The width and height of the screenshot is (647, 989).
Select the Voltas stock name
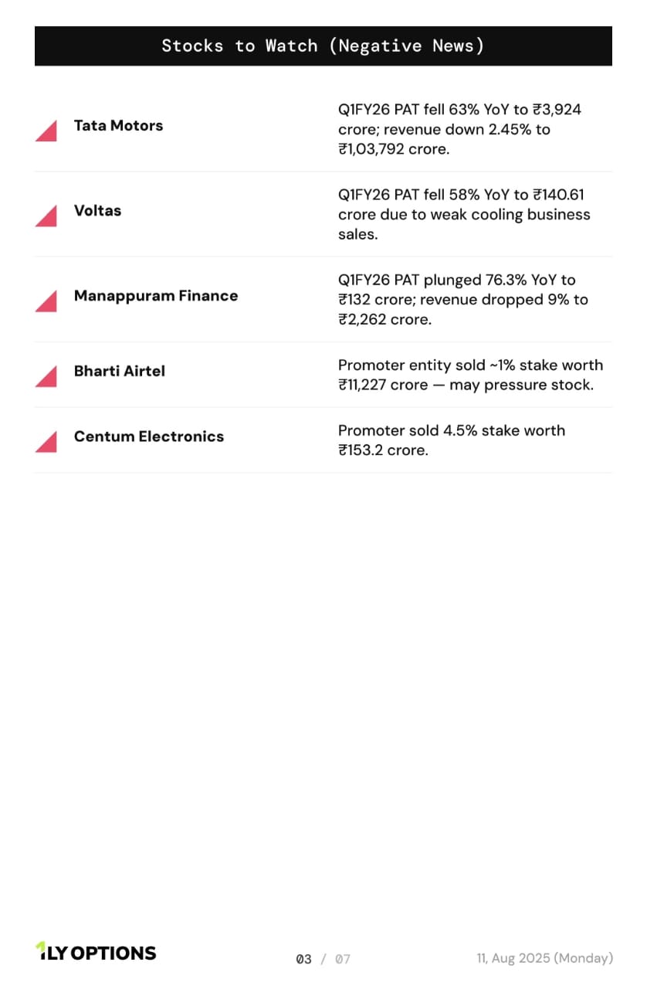pyautogui.click(x=97, y=211)
